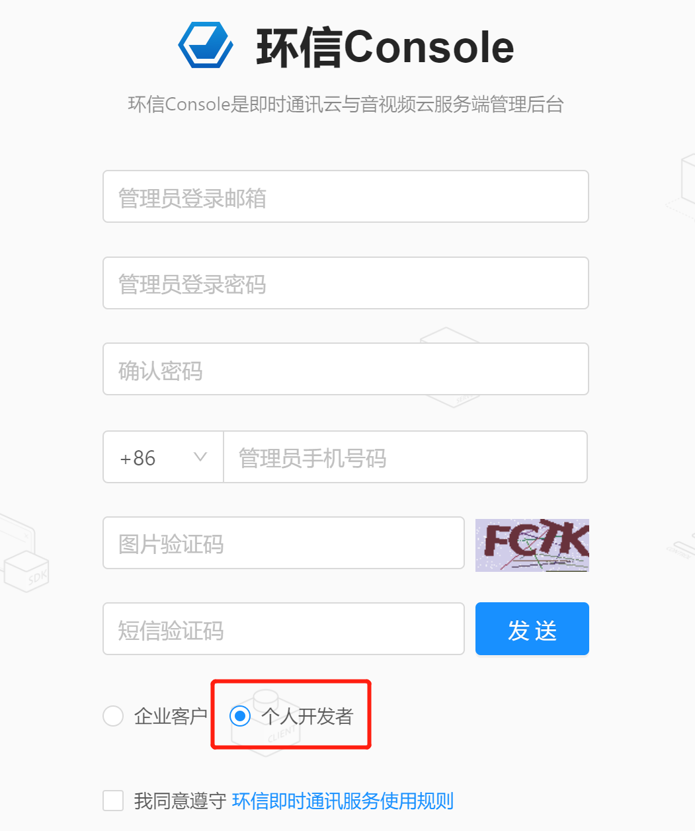Open the +86 country code dropdown
The height and width of the screenshot is (831, 695).
162,457
